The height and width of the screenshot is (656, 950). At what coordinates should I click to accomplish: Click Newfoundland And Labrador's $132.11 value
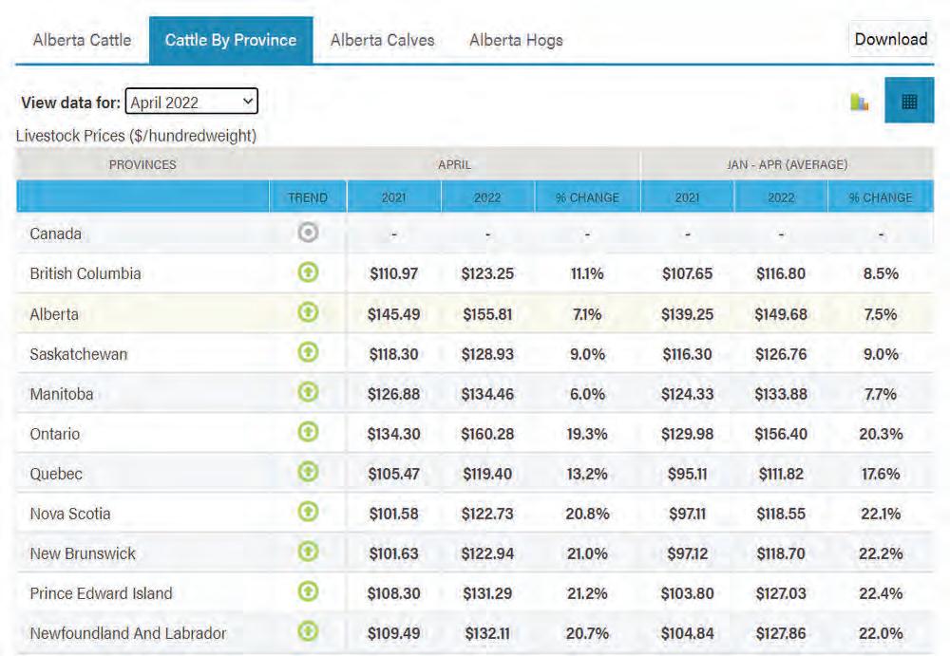(487, 633)
